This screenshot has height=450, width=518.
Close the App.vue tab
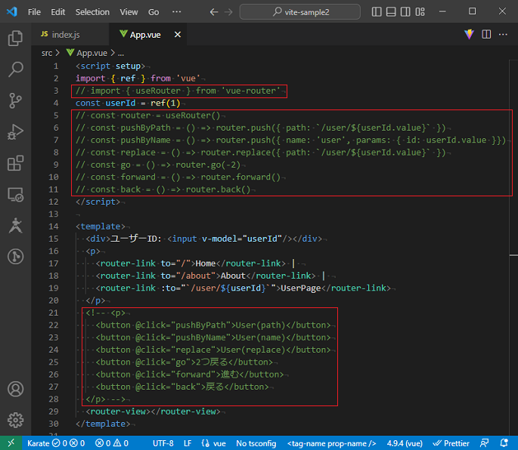[x=178, y=34]
